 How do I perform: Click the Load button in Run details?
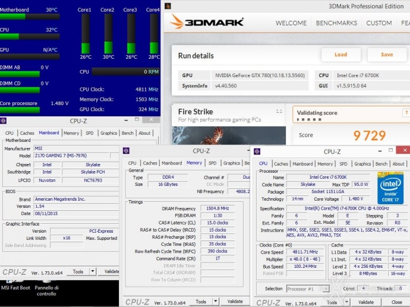340,55
